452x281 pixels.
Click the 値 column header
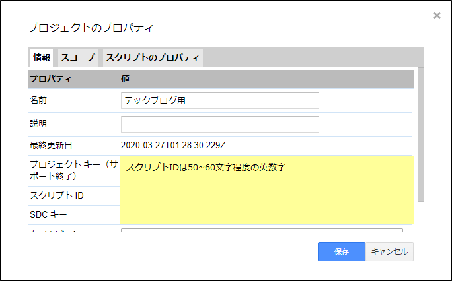(x=125, y=78)
